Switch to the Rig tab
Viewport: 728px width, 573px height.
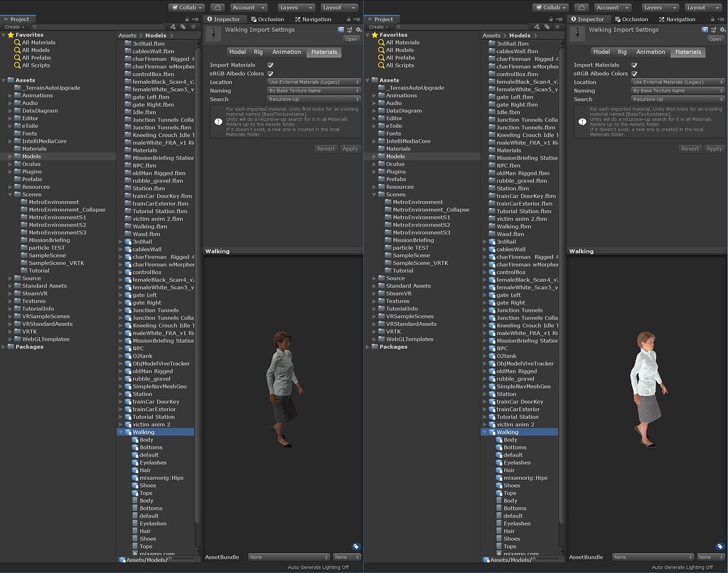(258, 52)
